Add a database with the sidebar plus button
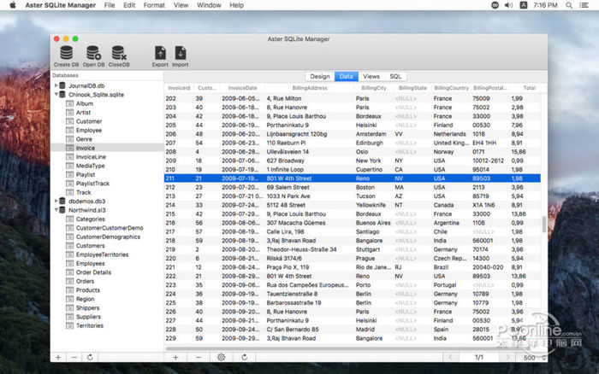Screen dimensions: 599x374 [x=58, y=357]
